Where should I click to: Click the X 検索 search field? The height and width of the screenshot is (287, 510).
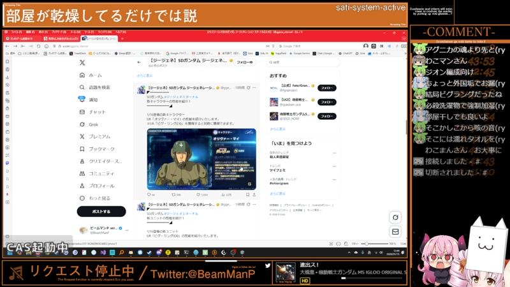coord(303,62)
